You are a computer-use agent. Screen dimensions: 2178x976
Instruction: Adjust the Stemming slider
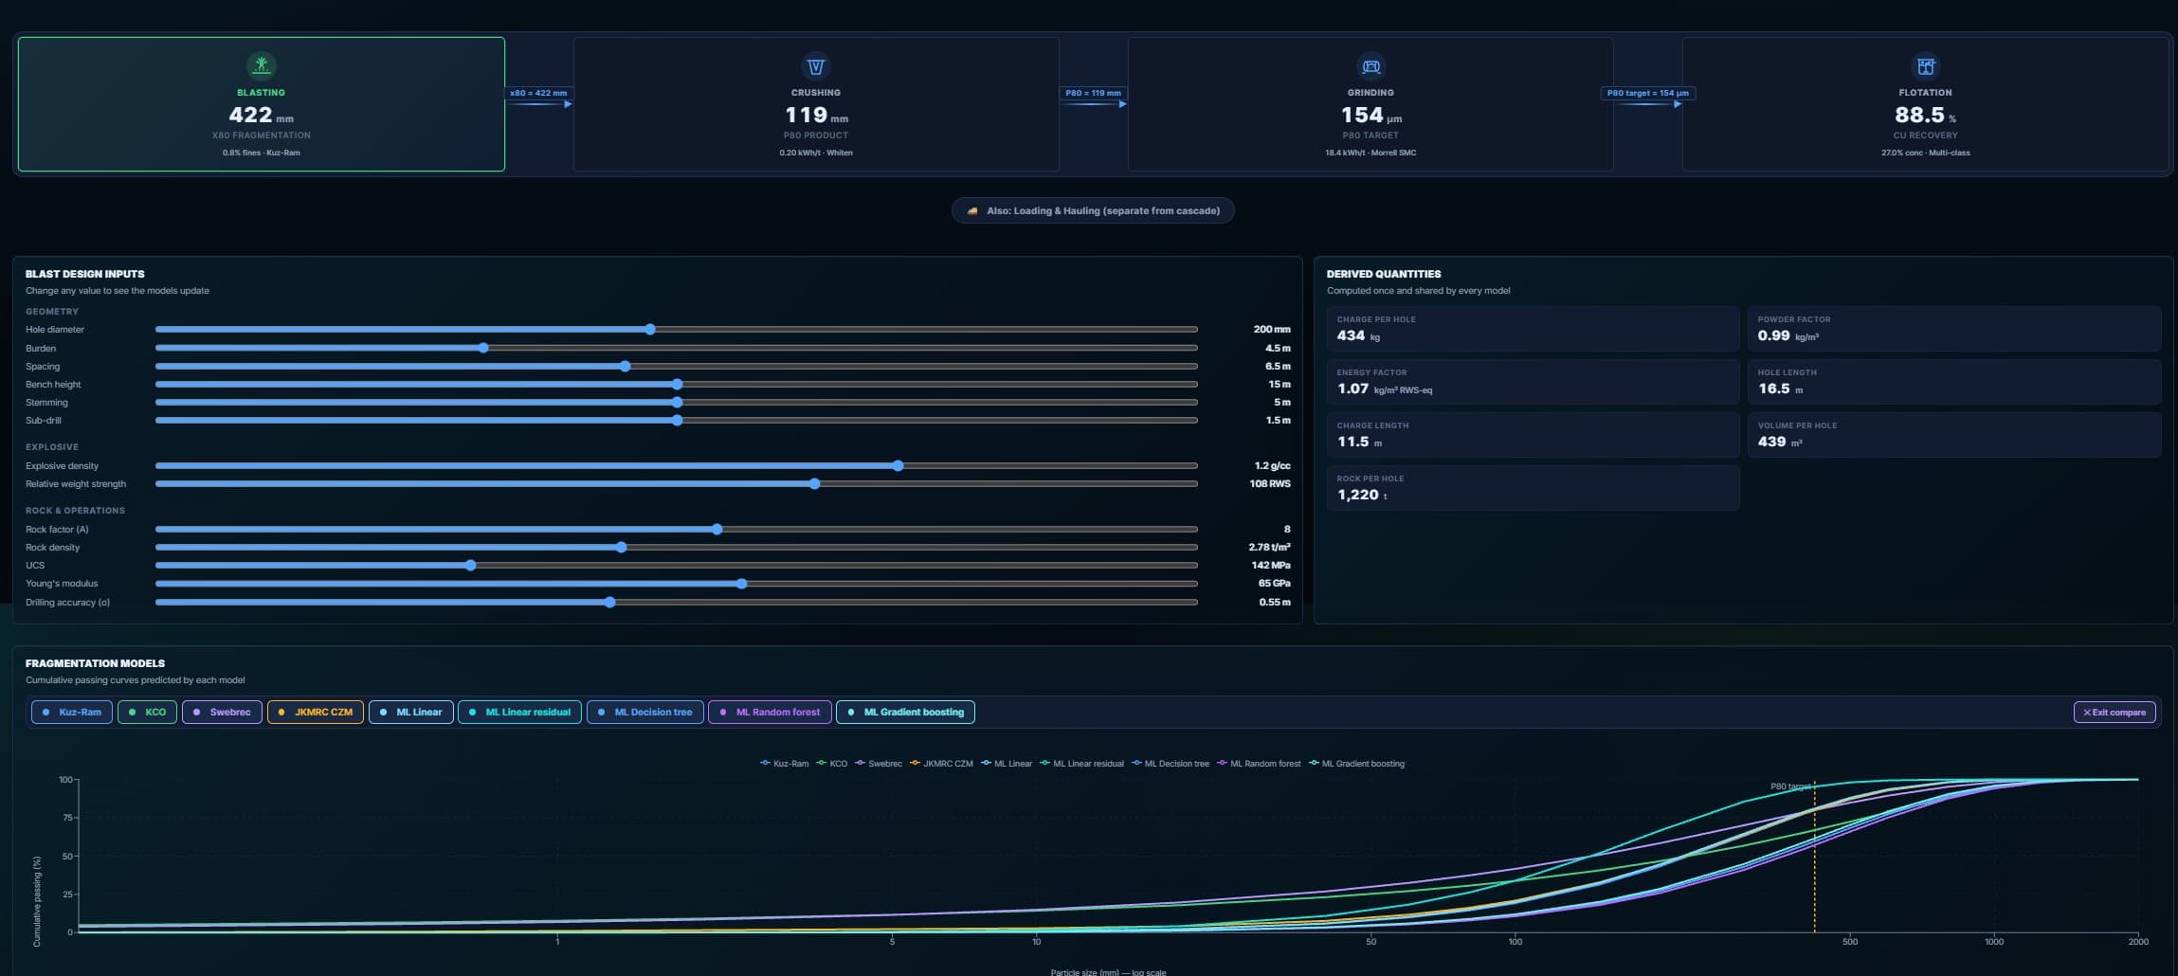click(677, 402)
